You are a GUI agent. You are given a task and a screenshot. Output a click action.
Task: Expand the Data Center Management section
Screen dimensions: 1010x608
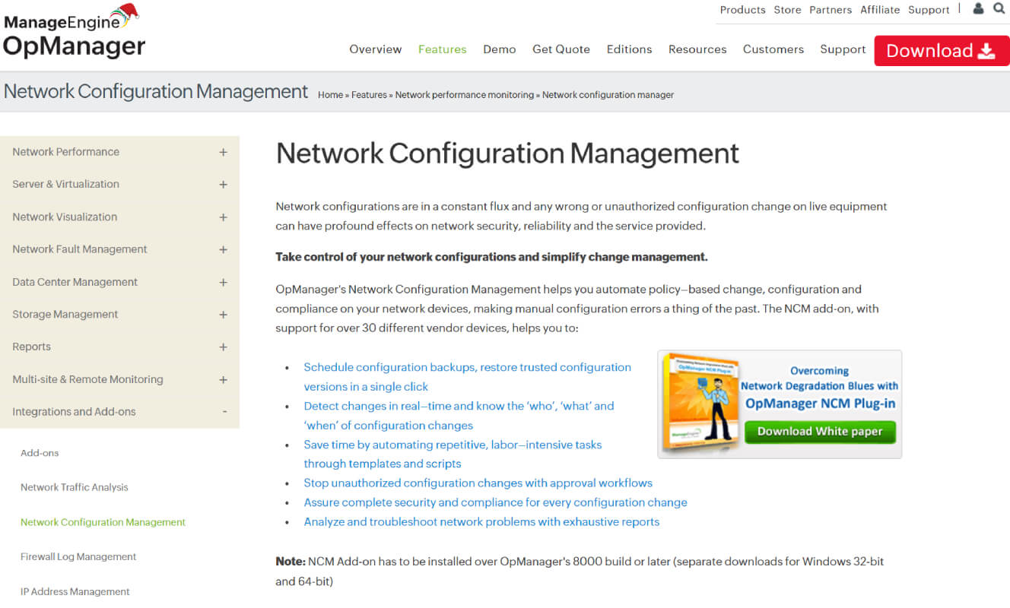coord(119,282)
